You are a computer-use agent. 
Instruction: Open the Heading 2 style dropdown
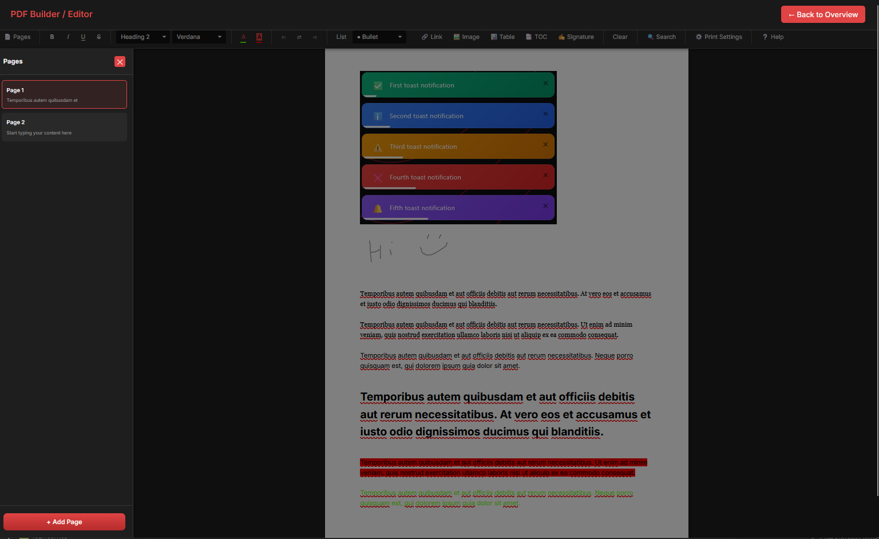click(x=143, y=37)
